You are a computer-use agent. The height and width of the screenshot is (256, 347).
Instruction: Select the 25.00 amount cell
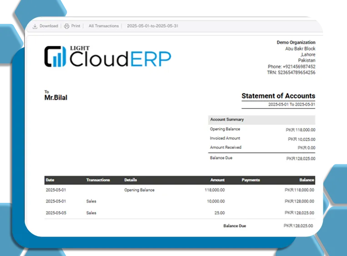tap(220, 213)
